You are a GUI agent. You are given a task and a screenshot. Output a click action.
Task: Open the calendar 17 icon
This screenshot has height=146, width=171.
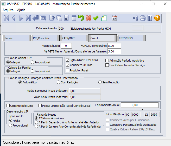coord(114,18)
